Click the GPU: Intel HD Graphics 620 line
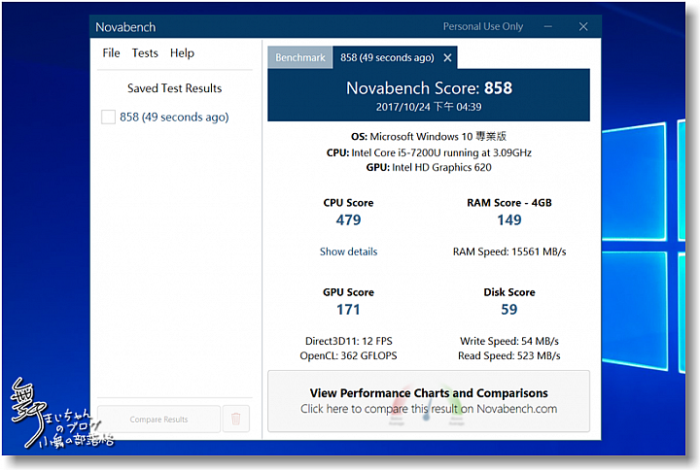The width and height of the screenshot is (700, 470). (429, 168)
